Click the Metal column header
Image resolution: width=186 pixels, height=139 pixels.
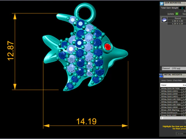point(171,85)
